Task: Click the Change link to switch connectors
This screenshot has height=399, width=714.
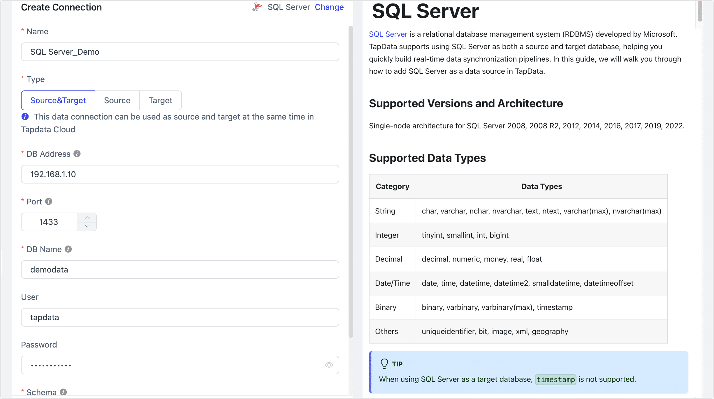Action: click(x=329, y=7)
